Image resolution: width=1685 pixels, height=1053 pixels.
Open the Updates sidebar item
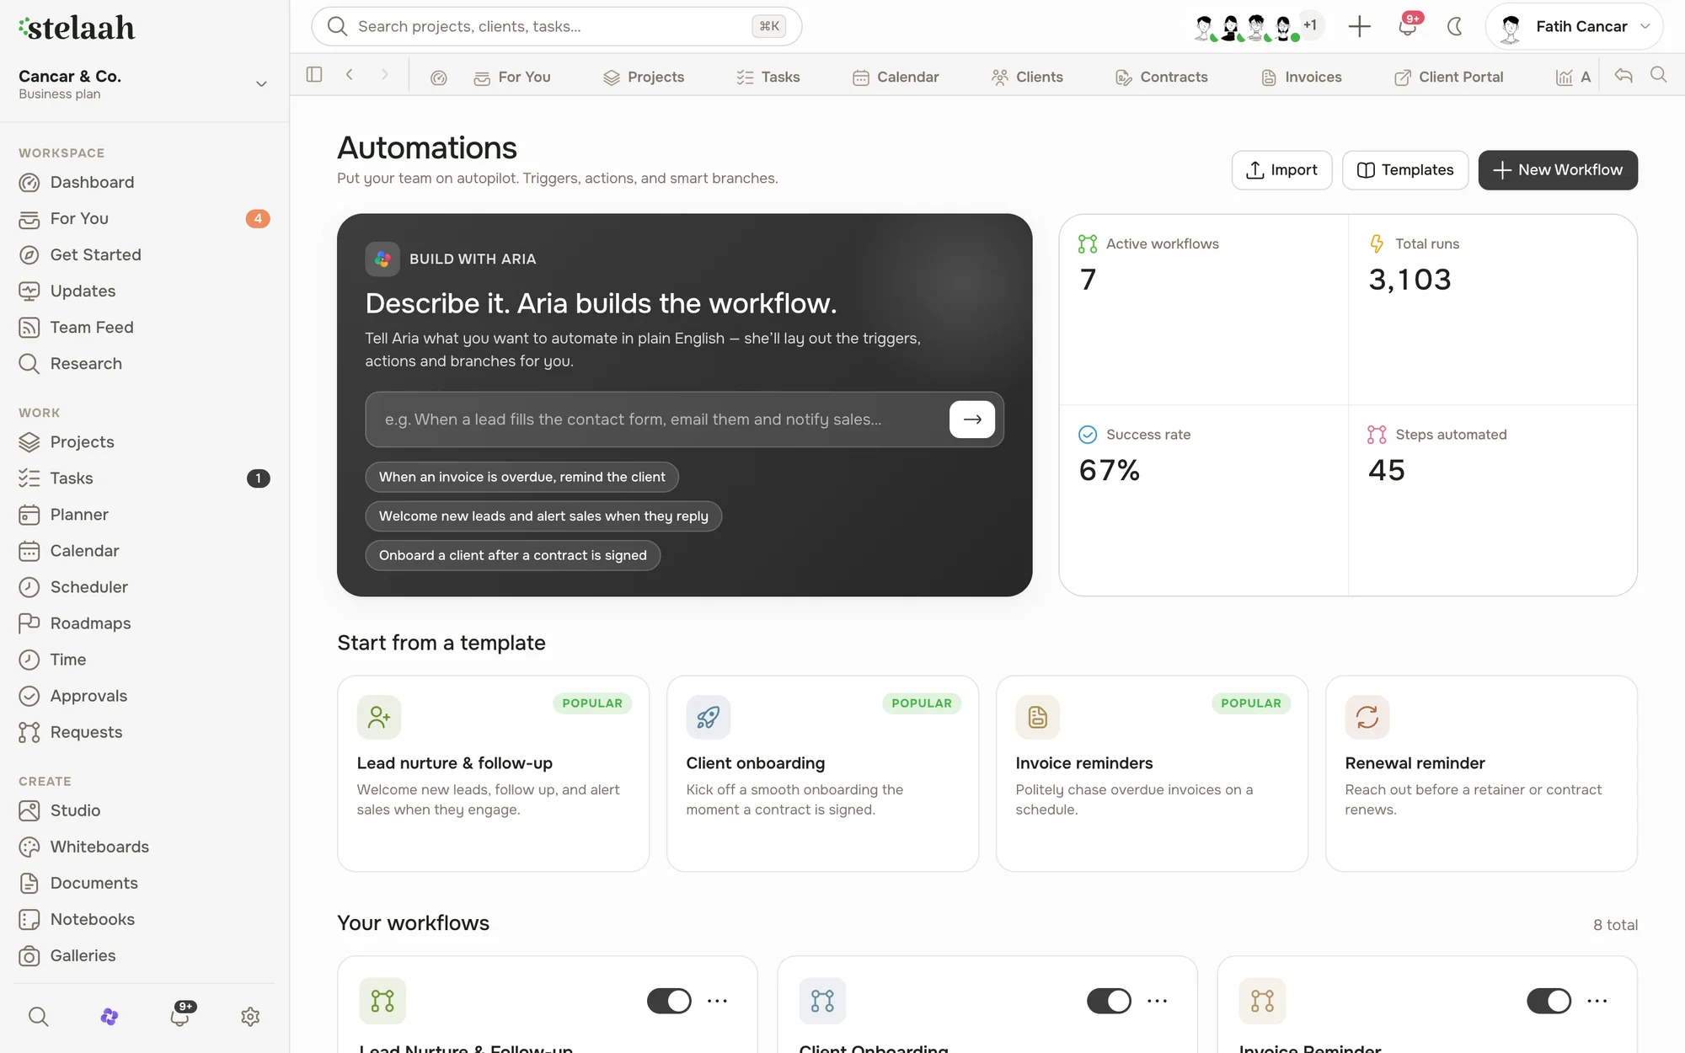click(144, 291)
